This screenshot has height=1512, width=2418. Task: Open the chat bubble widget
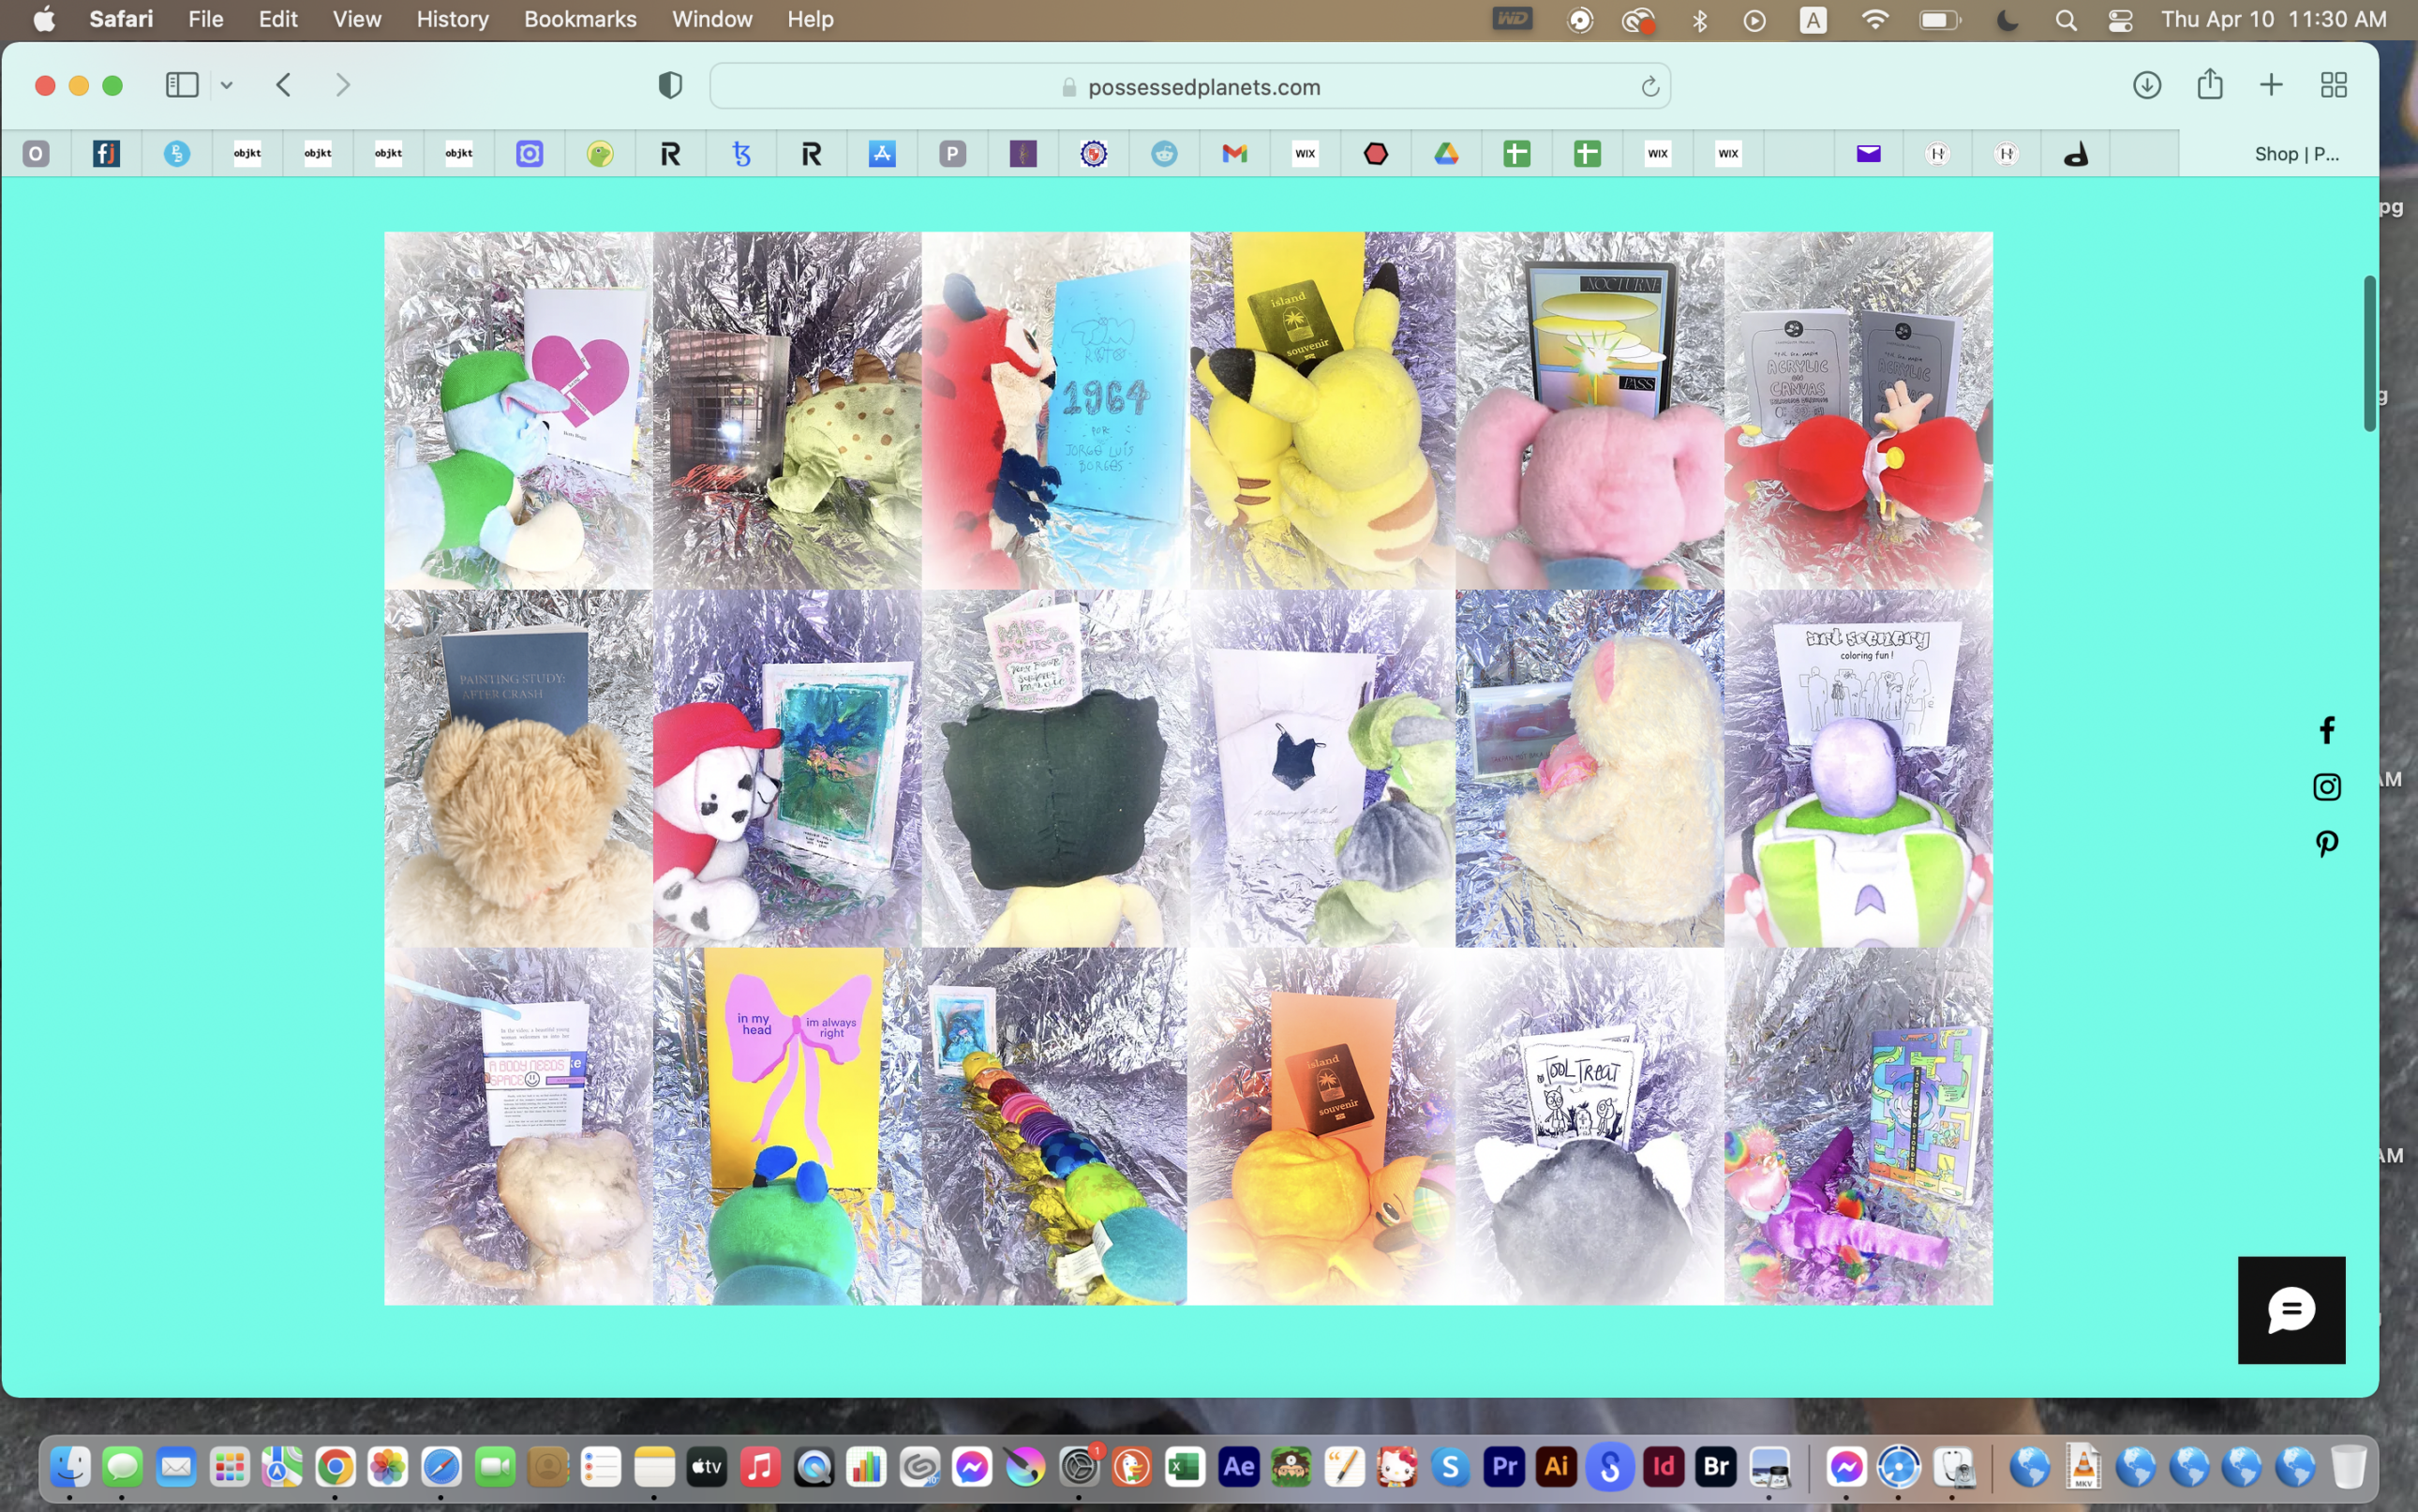point(2290,1309)
